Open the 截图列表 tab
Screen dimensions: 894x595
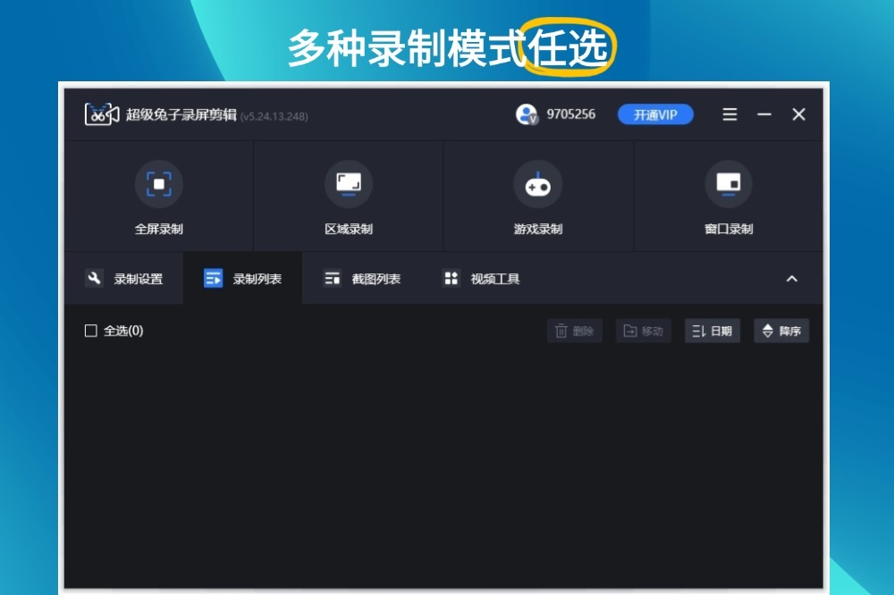click(361, 279)
